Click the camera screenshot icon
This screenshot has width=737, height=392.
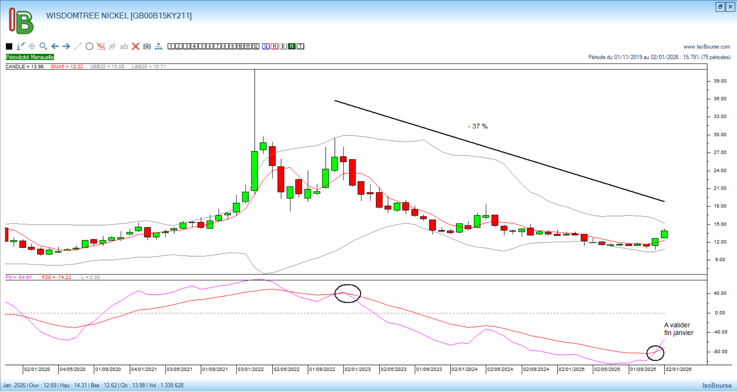coord(147,46)
